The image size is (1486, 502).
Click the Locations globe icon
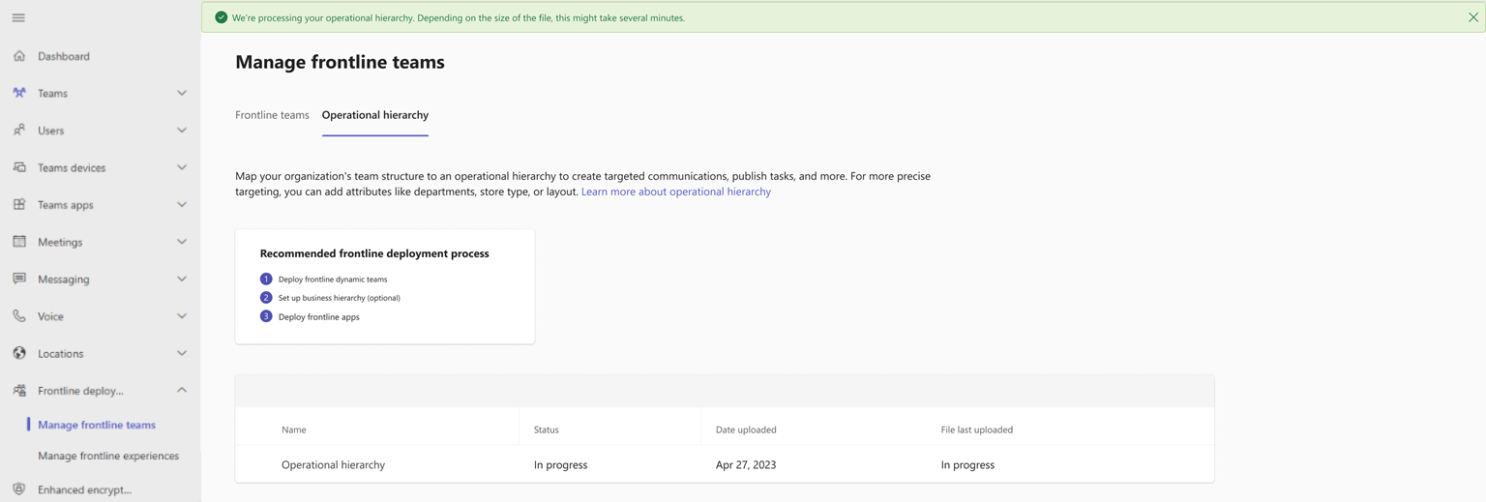[x=19, y=353]
